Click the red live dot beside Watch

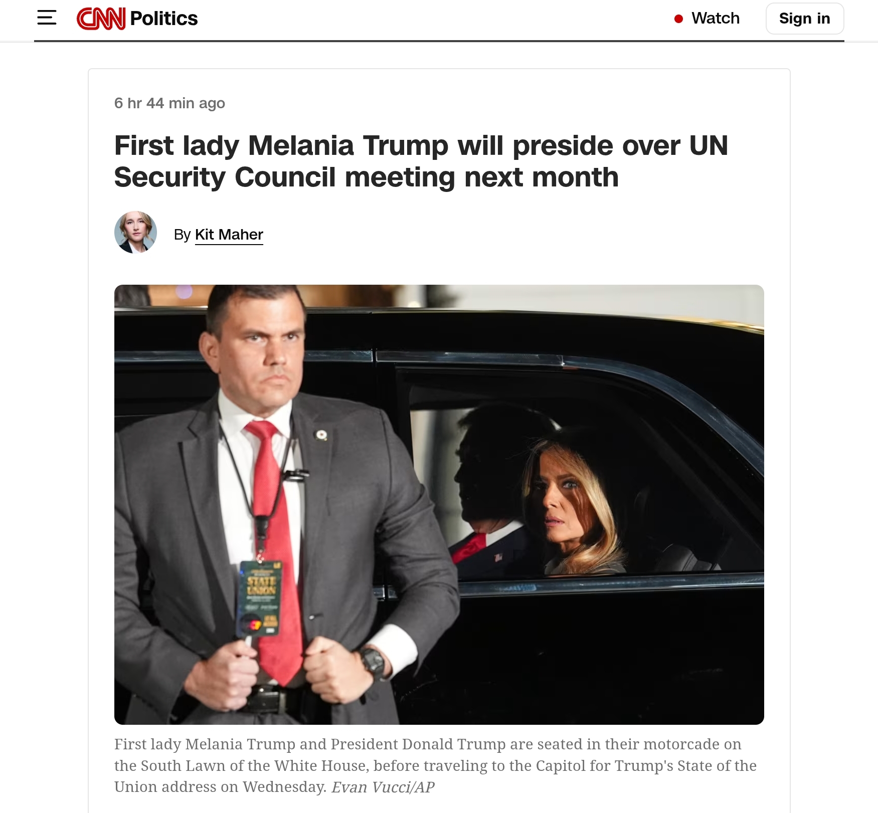(679, 19)
